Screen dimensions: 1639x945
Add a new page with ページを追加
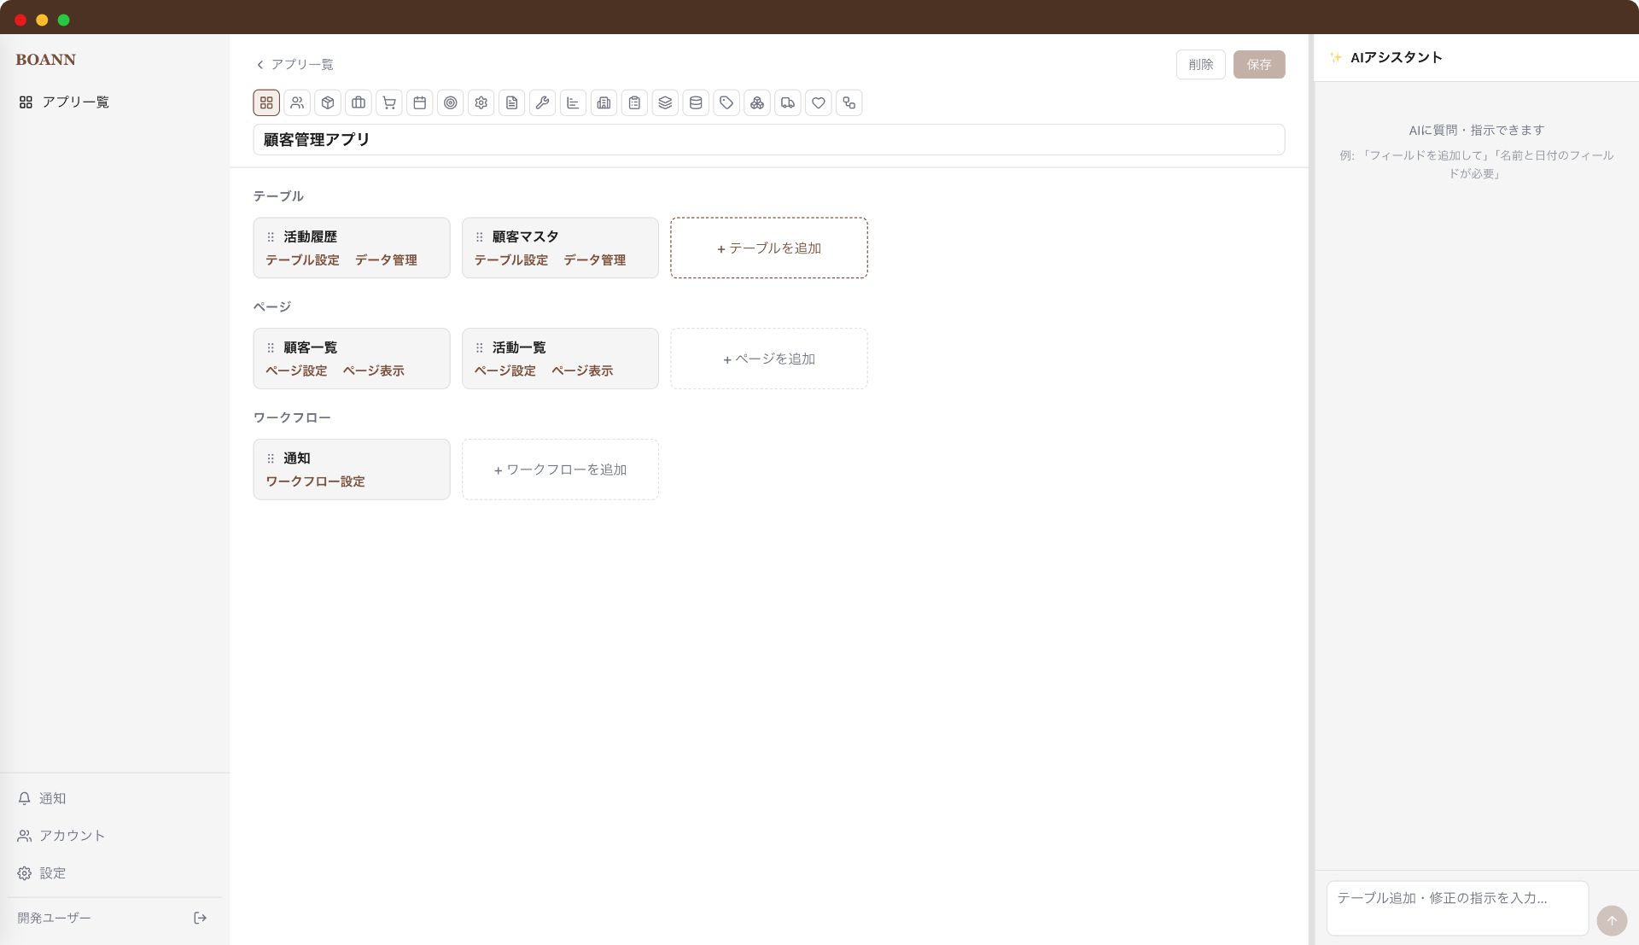point(769,359)
